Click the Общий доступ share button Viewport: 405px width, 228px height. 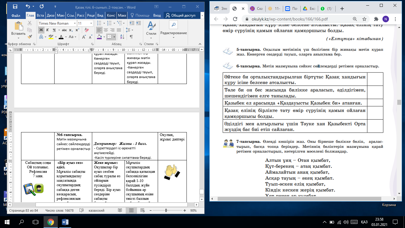pos(182,15)
